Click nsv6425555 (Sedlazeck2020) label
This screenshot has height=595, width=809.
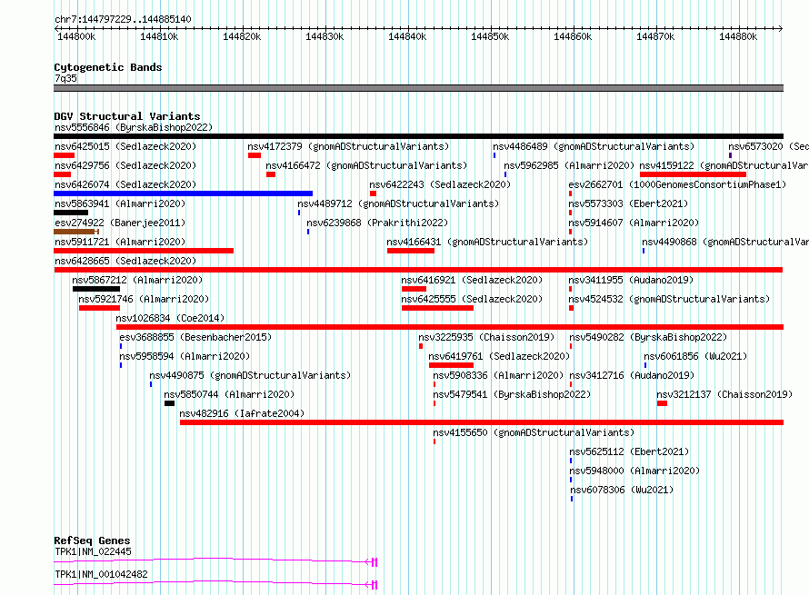coord(472,299)
